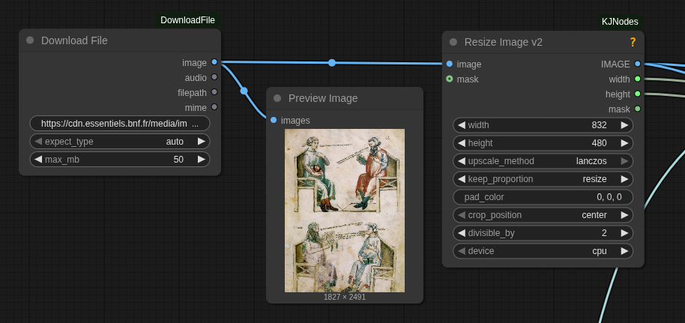Viewport: 685px width, 323px height.
Task: Click the mime output port
Action: point(214,107)
